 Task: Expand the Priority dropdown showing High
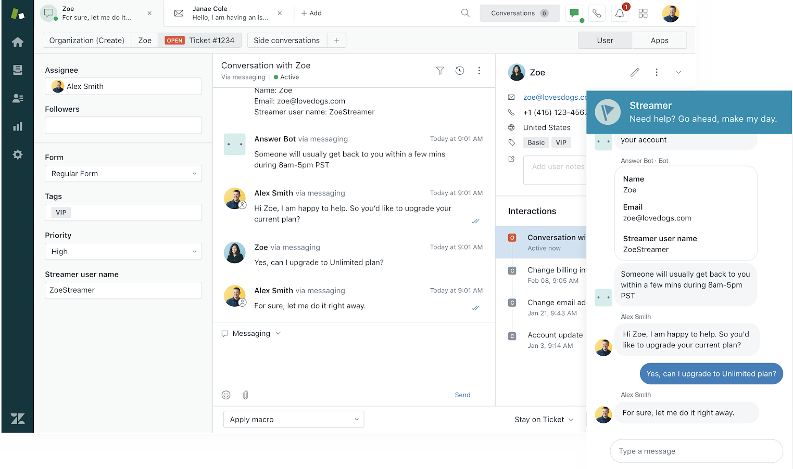click(x=123, y=252)
